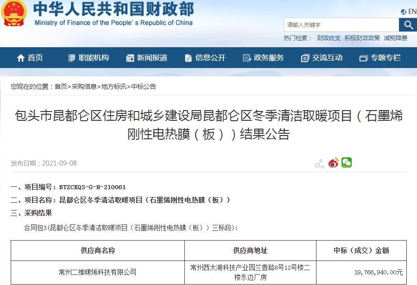417x285 pixels.
Task: Share the article via WeChat icon
Action: pyautogui.click(x=347, y=162)
